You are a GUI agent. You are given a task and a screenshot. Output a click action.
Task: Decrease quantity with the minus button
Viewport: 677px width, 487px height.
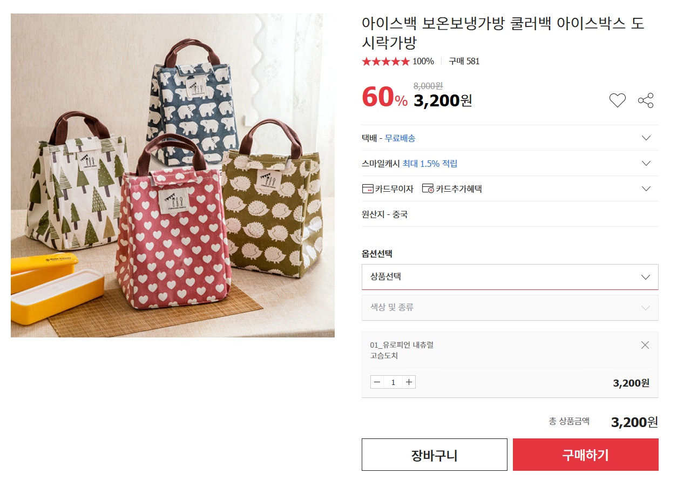(x=377, y=382)
